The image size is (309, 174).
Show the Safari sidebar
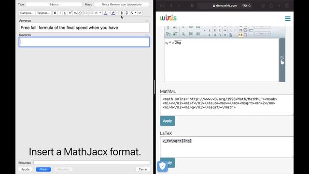point(162,5)
